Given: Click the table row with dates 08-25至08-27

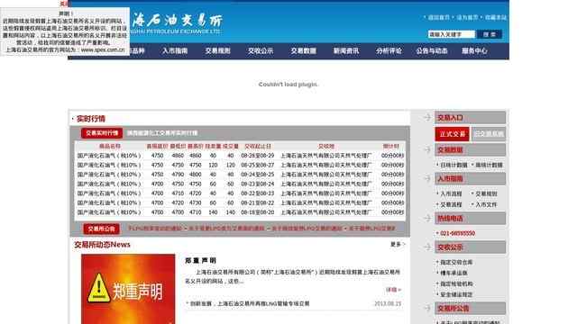Looking at the screenshot, I should coord(241,165).
